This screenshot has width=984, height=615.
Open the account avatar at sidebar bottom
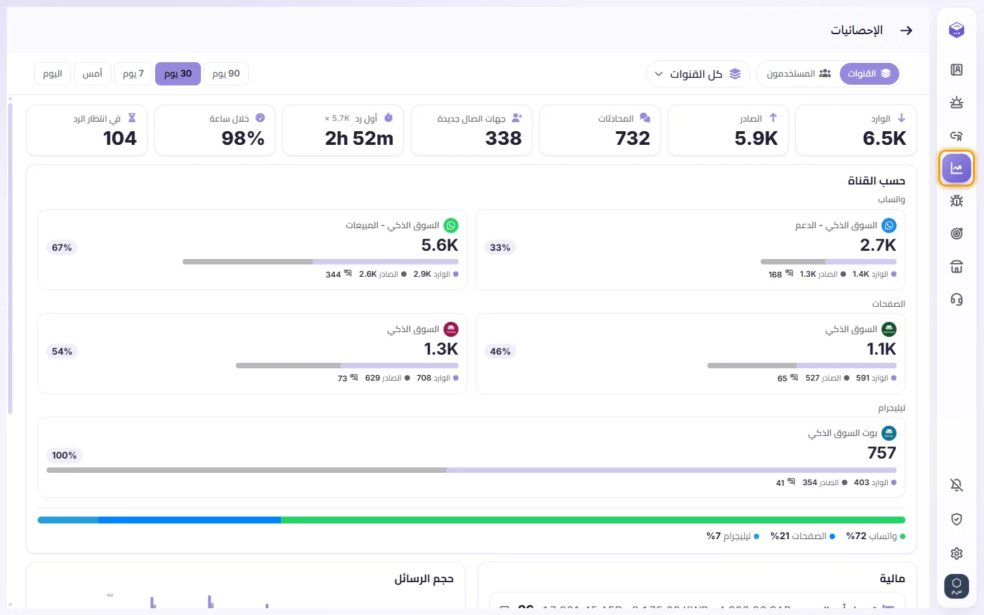[x=957, y=586]
